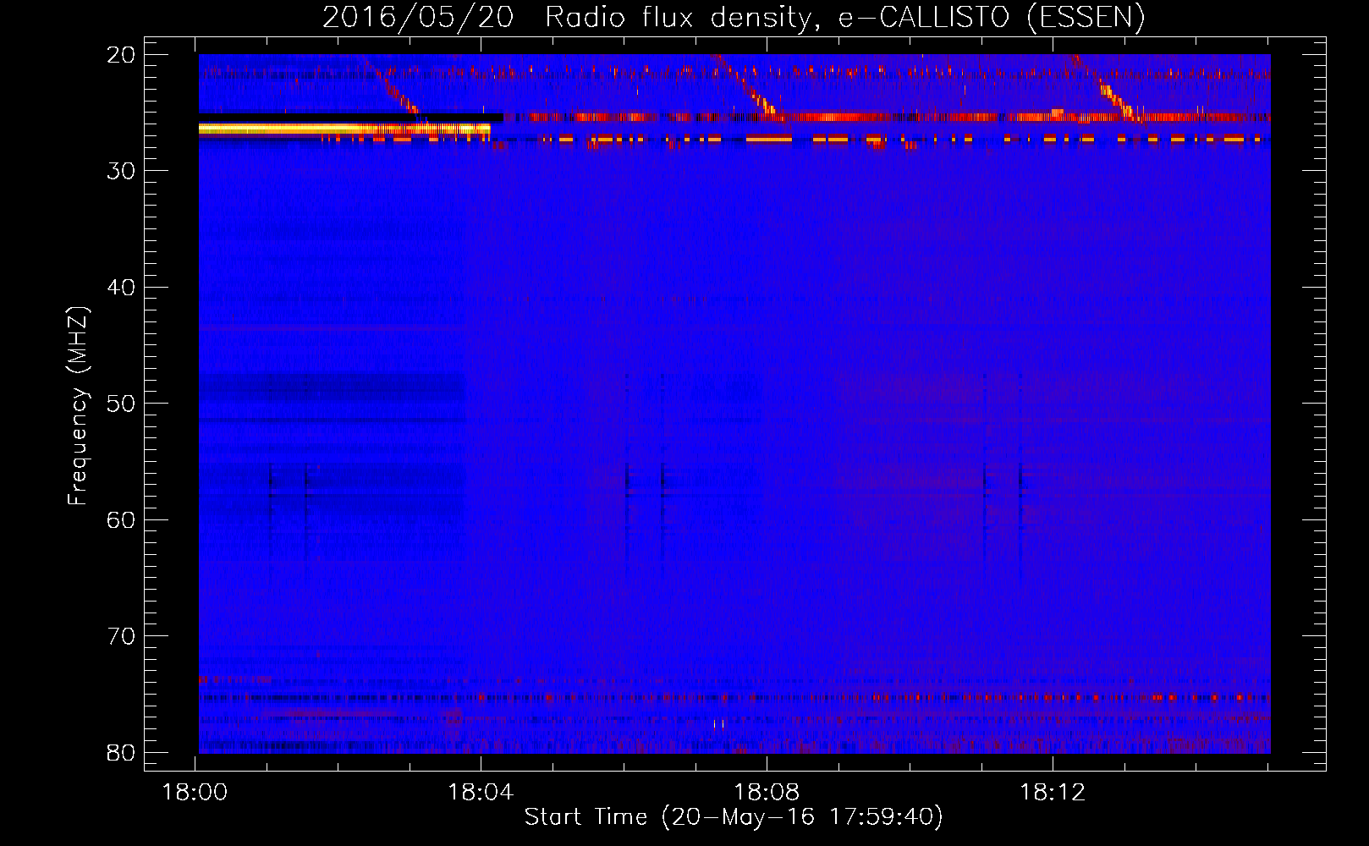Viewport: 1369px width, 846px height.
Task: Click the 50 MHz frequency tick label
Action: (x=123, y=404)
